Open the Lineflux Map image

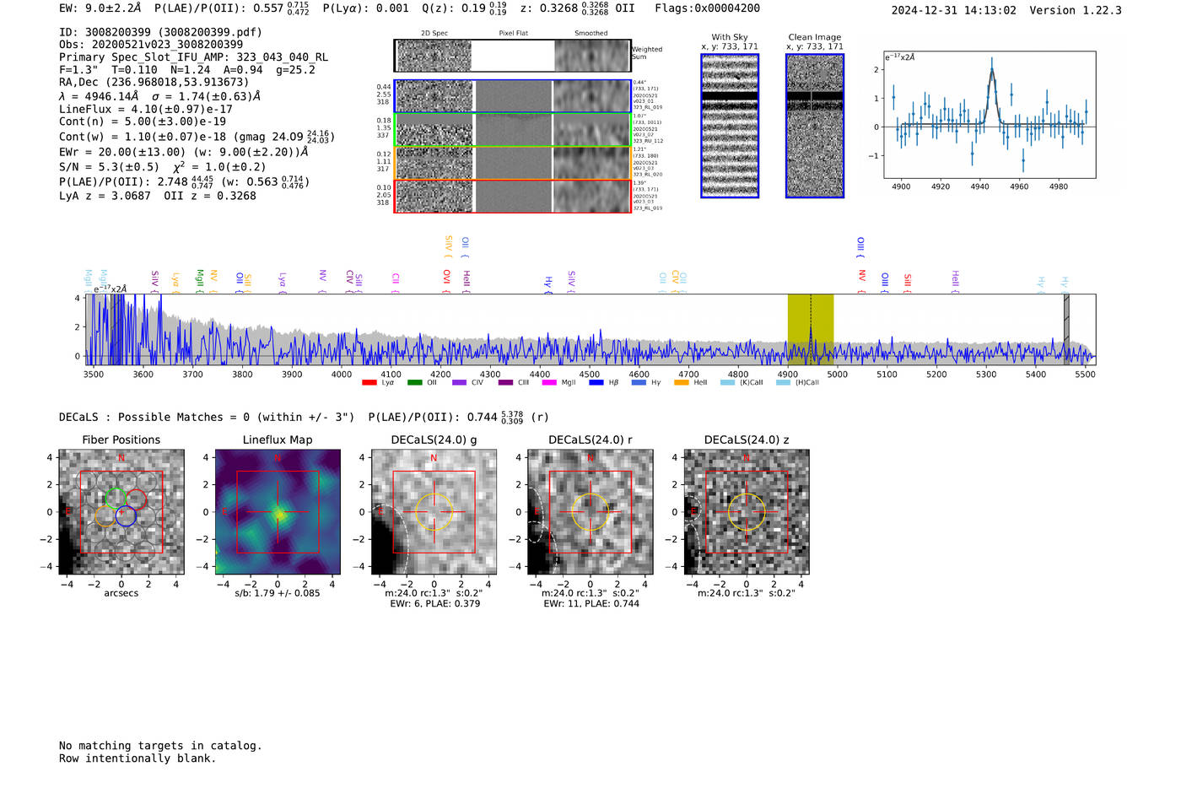tap(278, 512)
